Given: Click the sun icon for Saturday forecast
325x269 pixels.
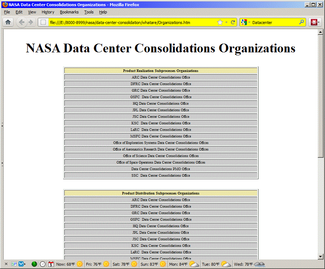Looking at the screenshot, I should point(134,264).
